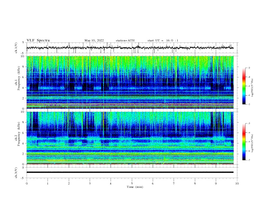Viewport: 267px width, 206px height.
Task: Click the lower color bar's log(PSD)(V²/Hz) label
Action: click(252, 143)
